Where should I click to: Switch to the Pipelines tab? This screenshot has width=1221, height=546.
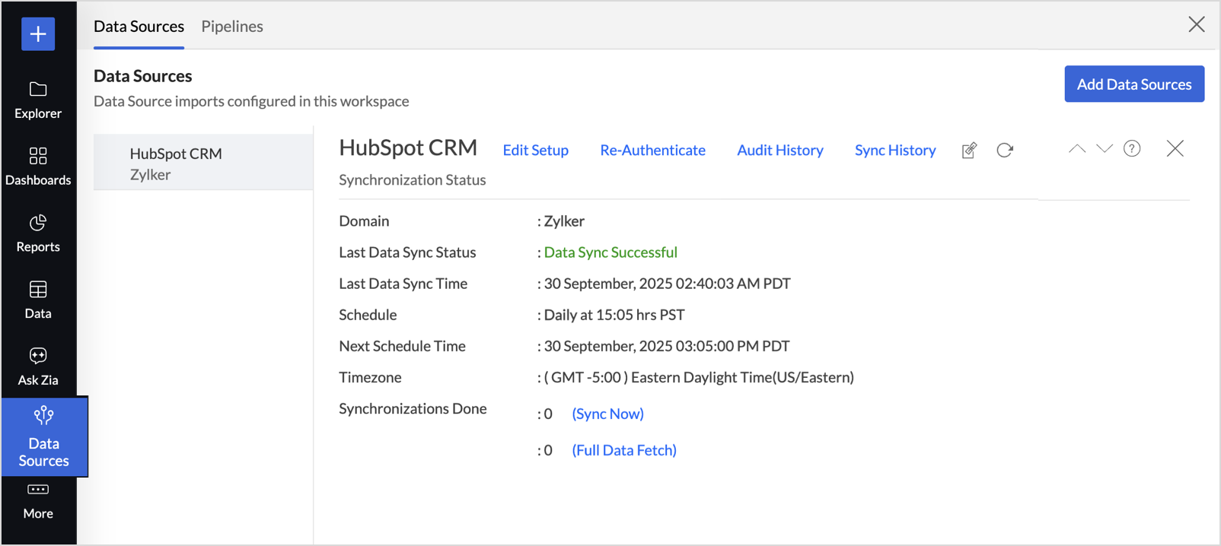[232, 27]
